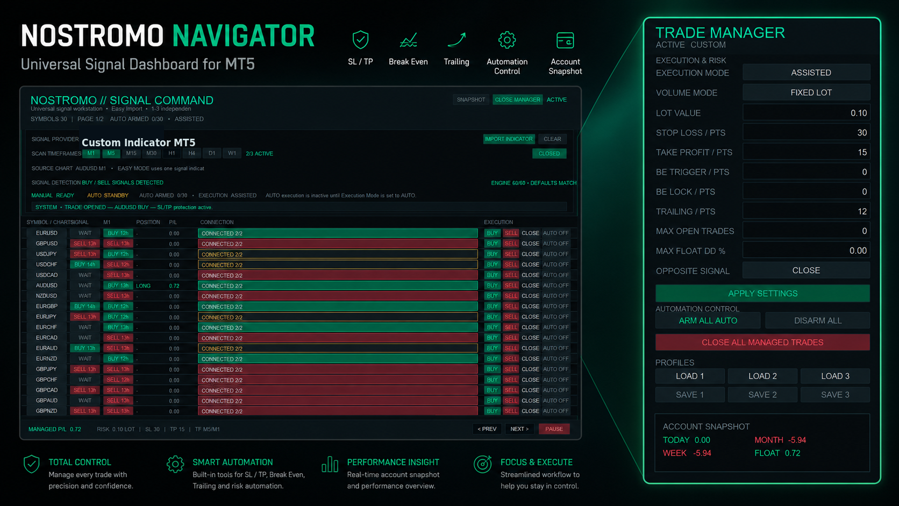The height and width of the screenshot is (506, 899).
Task: Click the PAUSE button
Action: coord(554,429)
